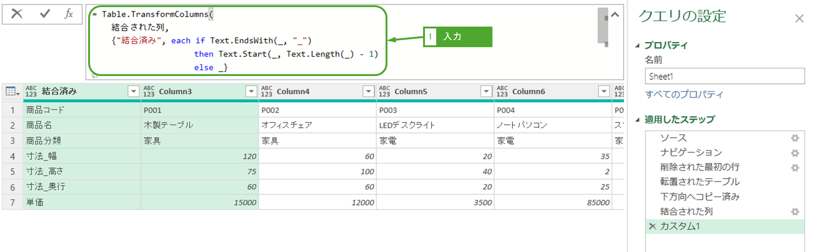Open the すべてのプロパティ link
This screenshot has width=815, height=252.
[684, 94]
